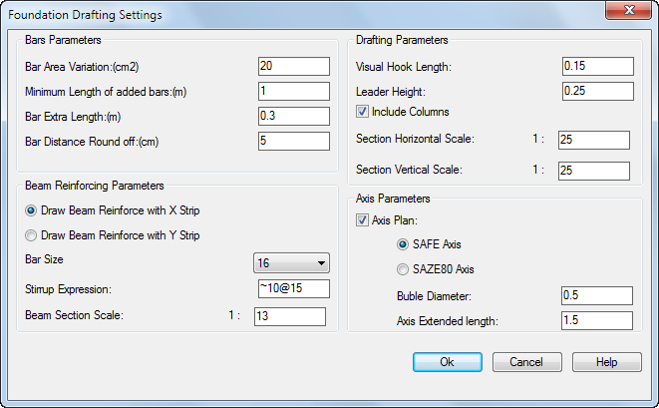Confirm settings with the Ok button

pyautogui.click(x=448, y=362)
